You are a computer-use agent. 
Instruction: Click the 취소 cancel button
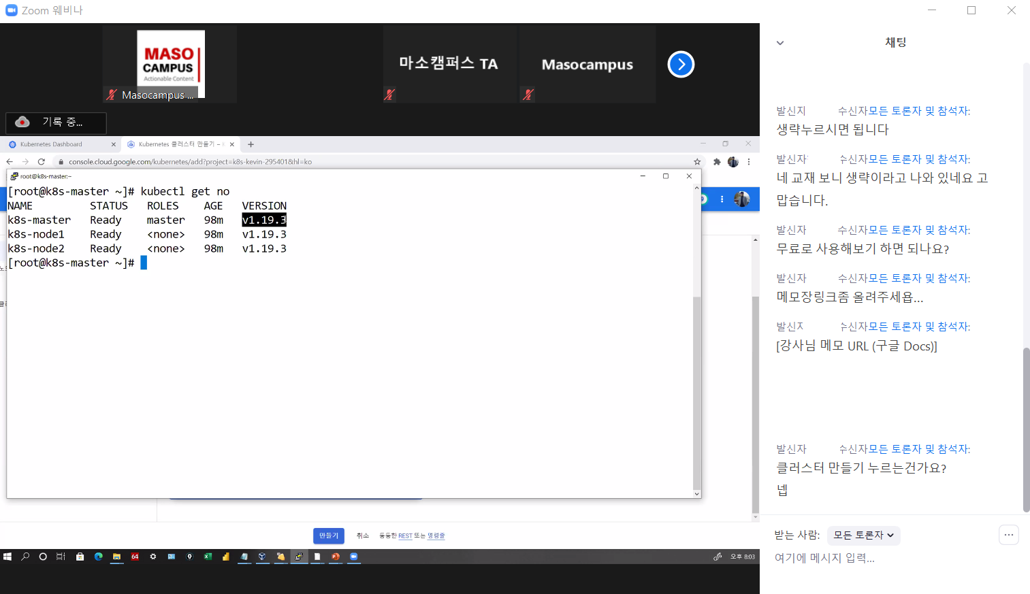coord(362,535)
